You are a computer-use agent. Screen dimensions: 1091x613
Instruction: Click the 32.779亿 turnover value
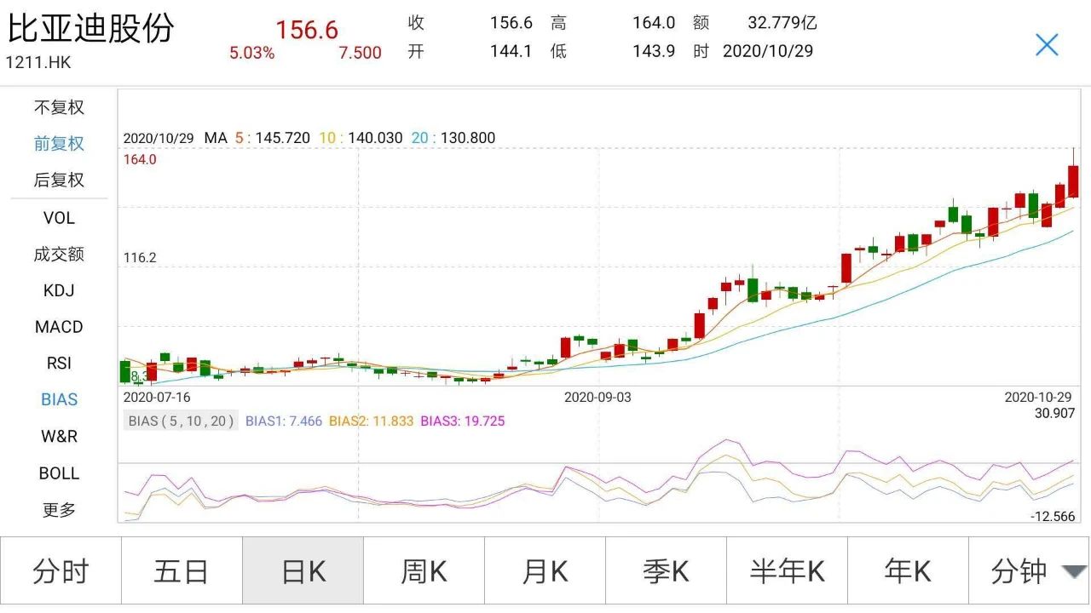coord(782,23)
